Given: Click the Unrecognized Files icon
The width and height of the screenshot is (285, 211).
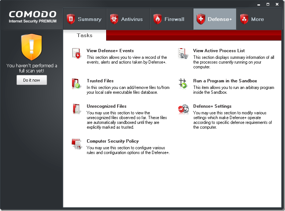Looking at the screenshot, I should point(76,109).
